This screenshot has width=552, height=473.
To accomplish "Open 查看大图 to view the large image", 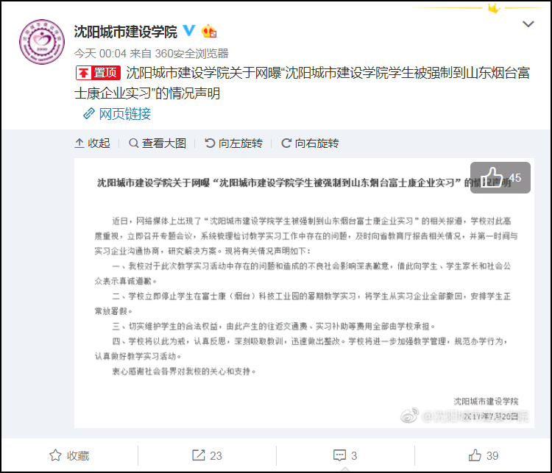I will pos(158,143).
